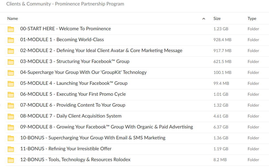
Task: Click the GroupKit Technology folder icon
Action: click(11, 73)
